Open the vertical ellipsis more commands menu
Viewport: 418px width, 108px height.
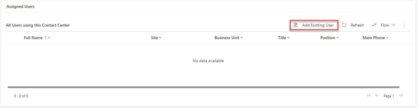(404, 26)
